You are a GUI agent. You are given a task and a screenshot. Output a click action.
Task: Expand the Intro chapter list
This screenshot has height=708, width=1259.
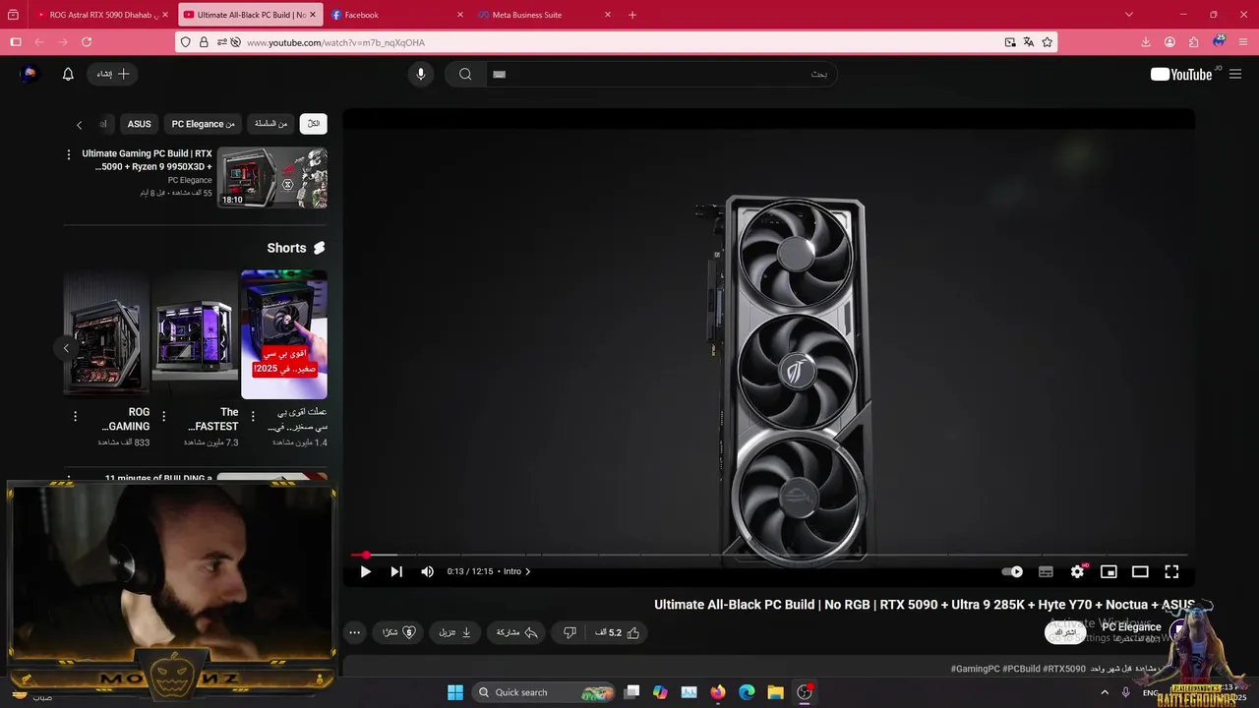[x=516, y=571]
